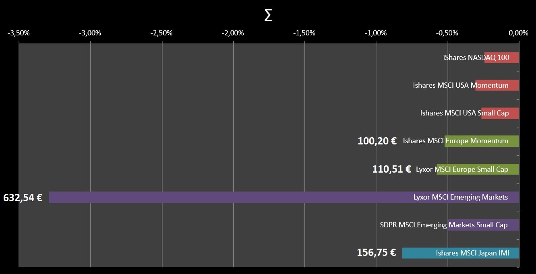Viewport: 536px width, 274px height.
Task: Click the green Ishares MSCI Europe Momentum bar
Action: click(x=482, y=141)
